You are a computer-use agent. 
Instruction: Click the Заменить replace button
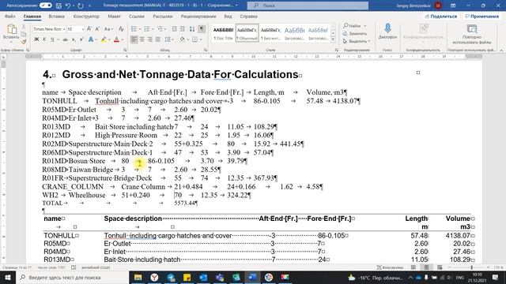click(355, 33)
